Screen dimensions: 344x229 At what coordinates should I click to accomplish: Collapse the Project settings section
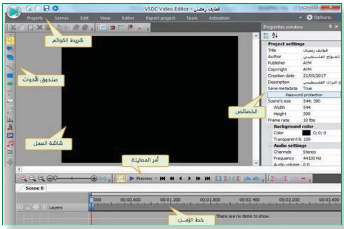[x=265, y=44]
